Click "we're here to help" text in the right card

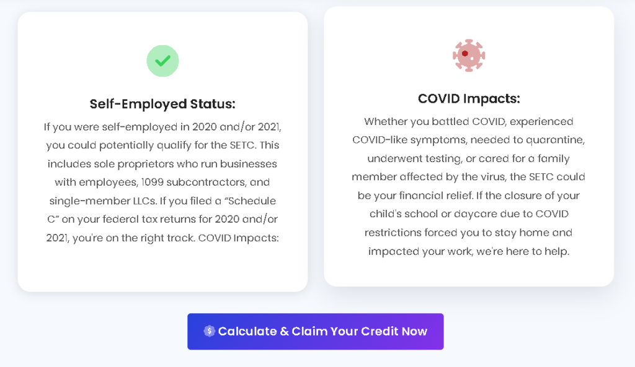coord(523,251)
